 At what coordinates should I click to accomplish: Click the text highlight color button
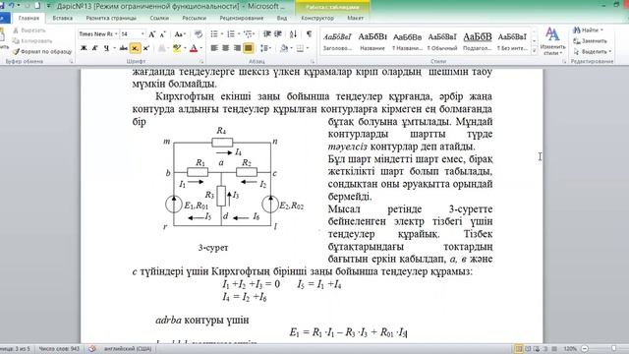click(x=177, y=48)
